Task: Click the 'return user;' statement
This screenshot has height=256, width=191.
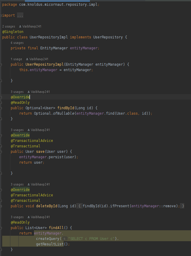Action: (32, 163)
